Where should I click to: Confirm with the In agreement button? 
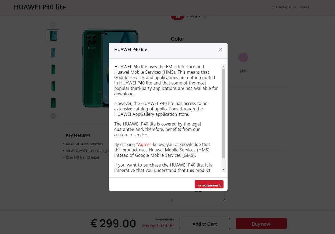(x=209, y=185)
